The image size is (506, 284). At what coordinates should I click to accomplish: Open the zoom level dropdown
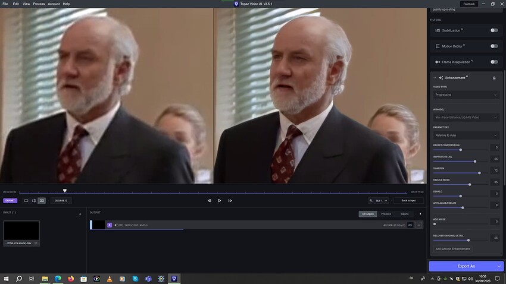(x=379, y=201)
